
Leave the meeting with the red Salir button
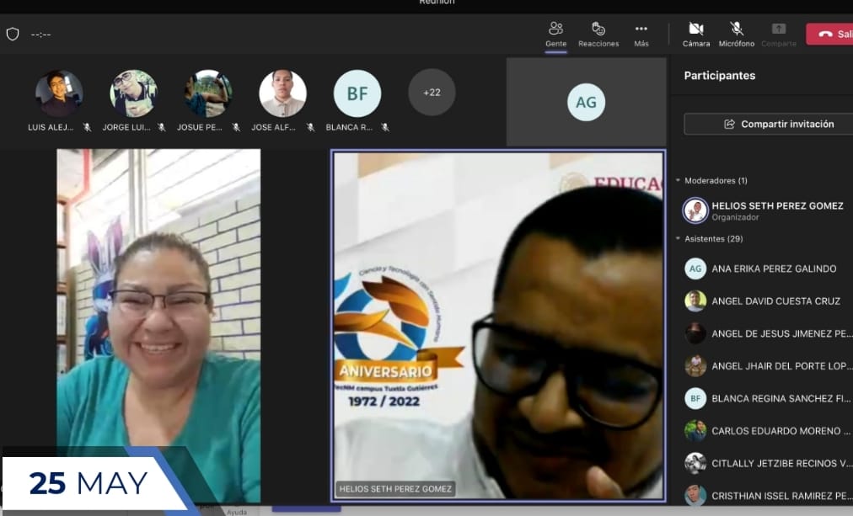(829, 34)
